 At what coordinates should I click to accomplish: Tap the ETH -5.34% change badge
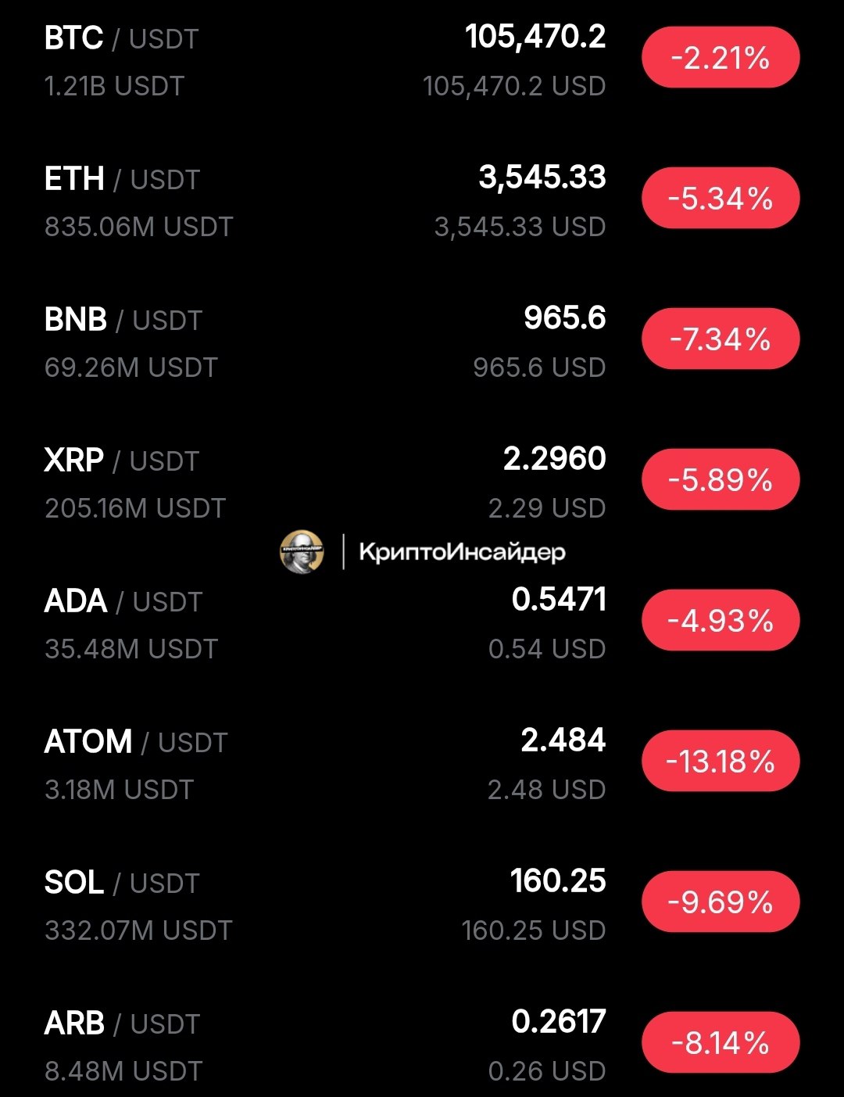pos(721,199)
